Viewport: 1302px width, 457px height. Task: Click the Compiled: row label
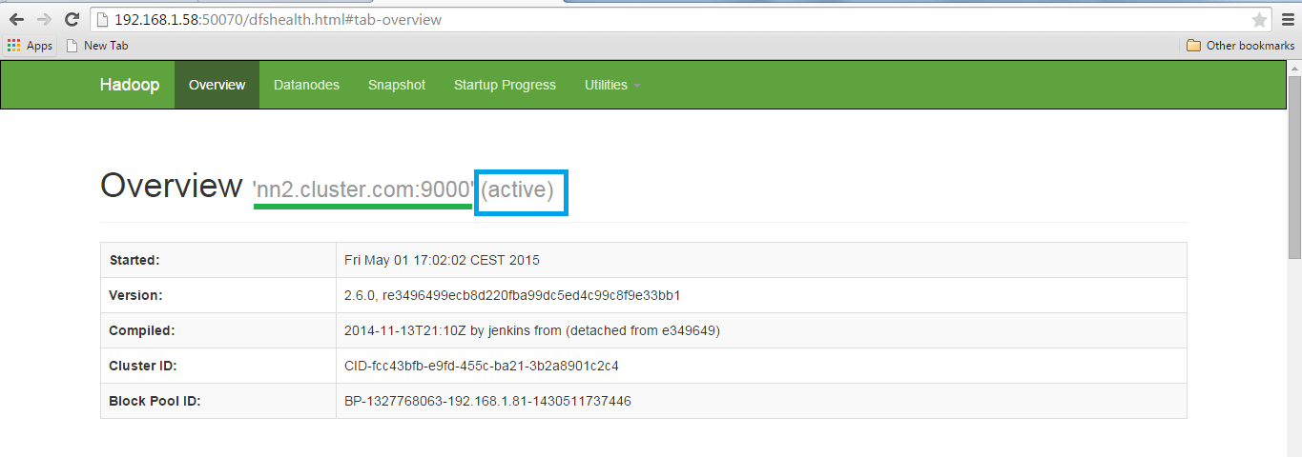point(141,330)
